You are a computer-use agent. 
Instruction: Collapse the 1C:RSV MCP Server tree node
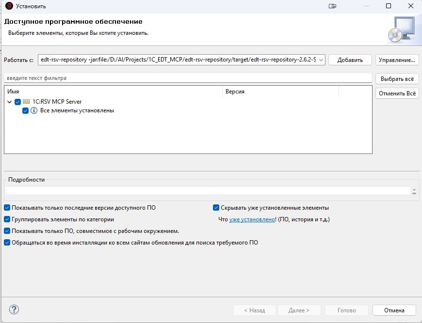(x=10, y=102)
